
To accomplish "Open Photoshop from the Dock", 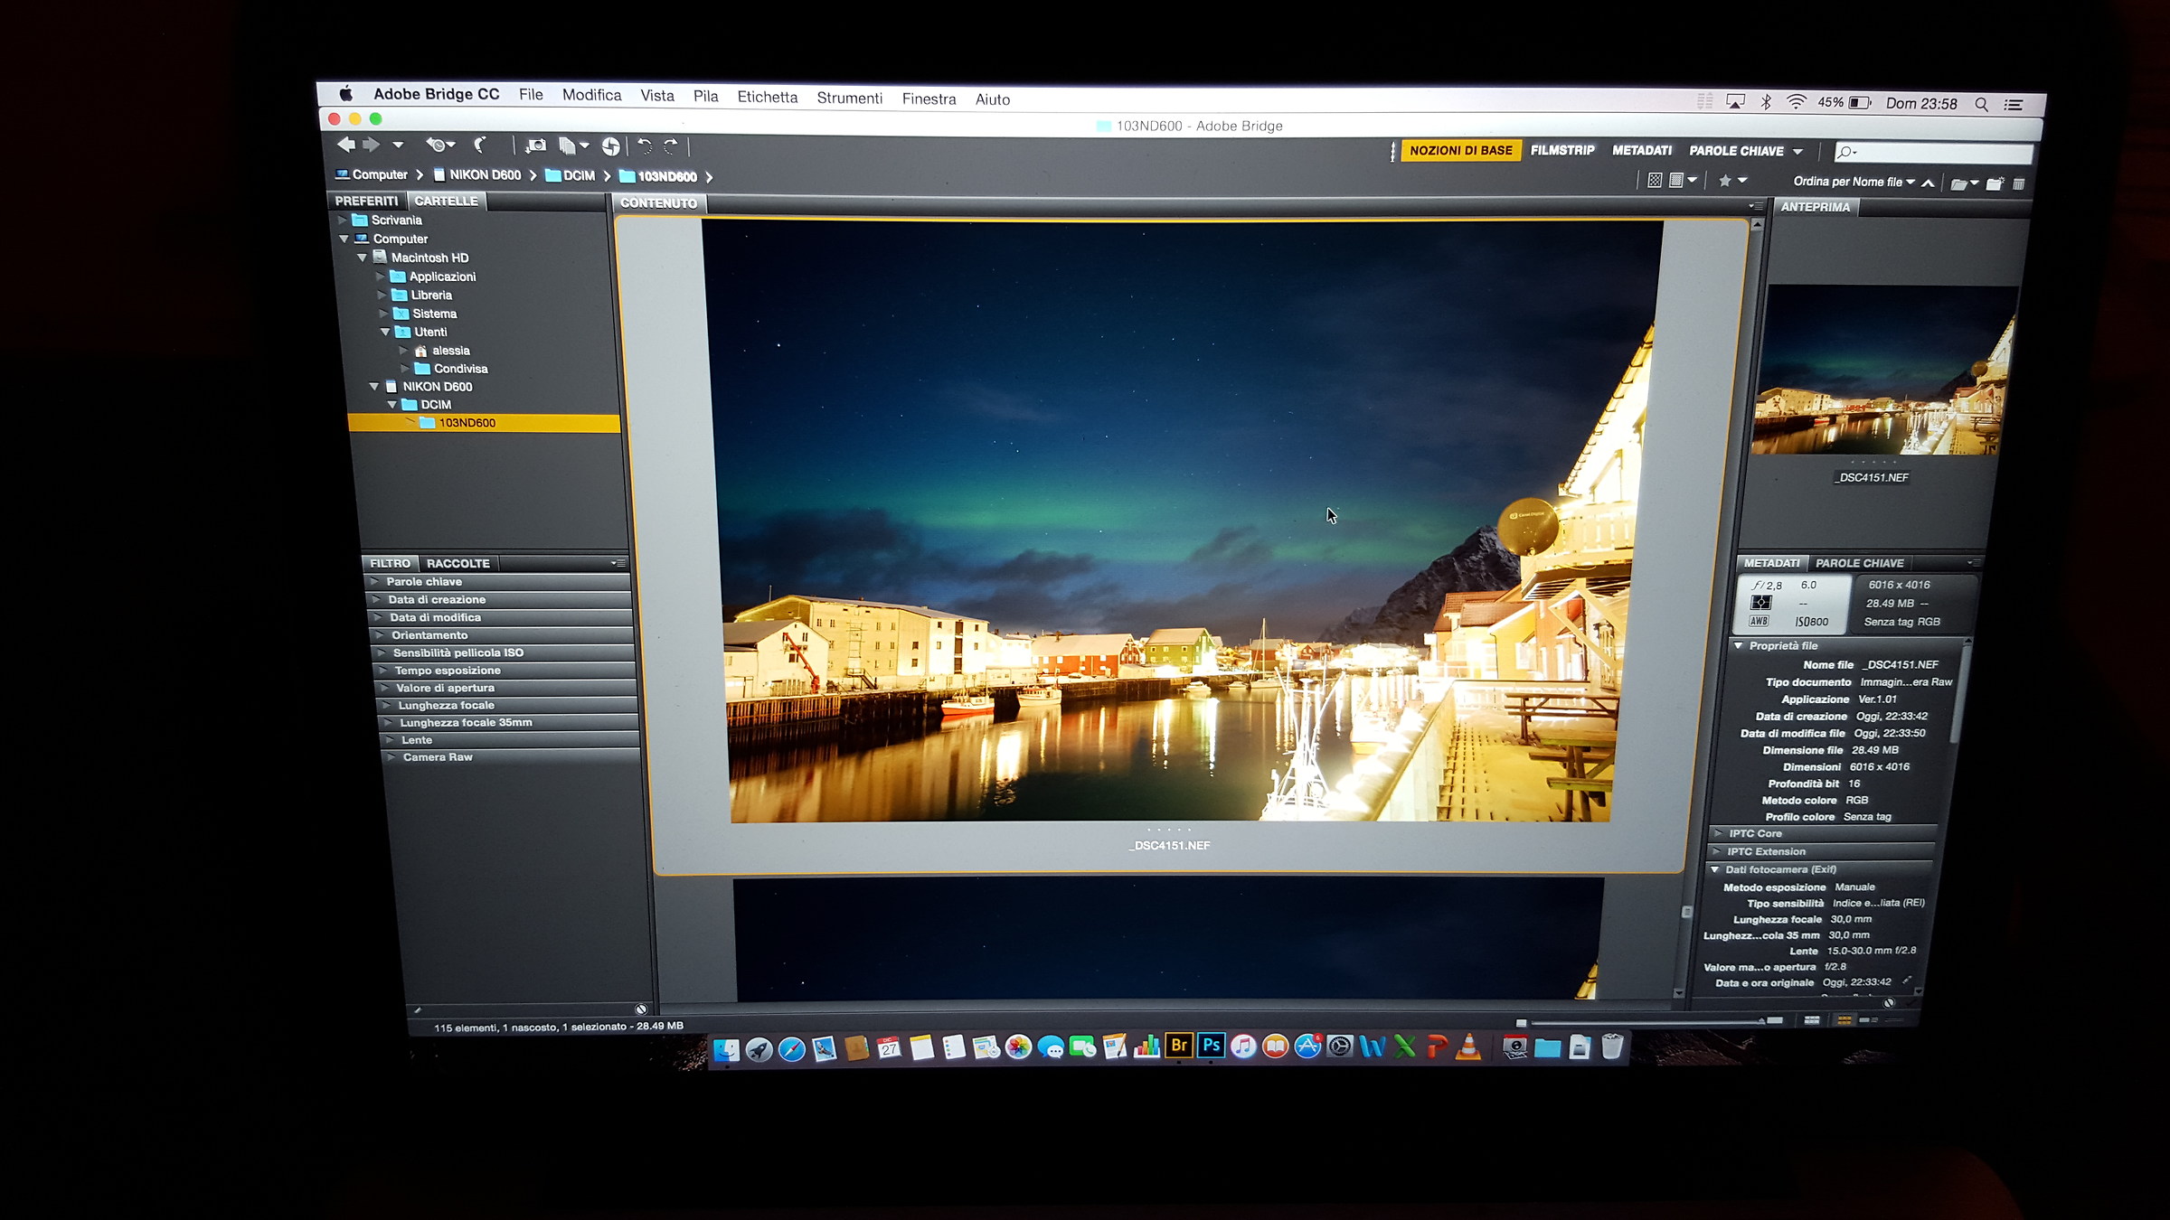I will pos(1211,1046).
